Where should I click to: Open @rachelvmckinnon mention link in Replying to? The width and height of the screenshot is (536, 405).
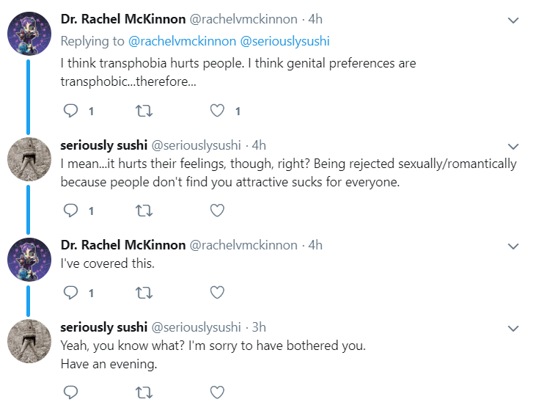point(182,41)
